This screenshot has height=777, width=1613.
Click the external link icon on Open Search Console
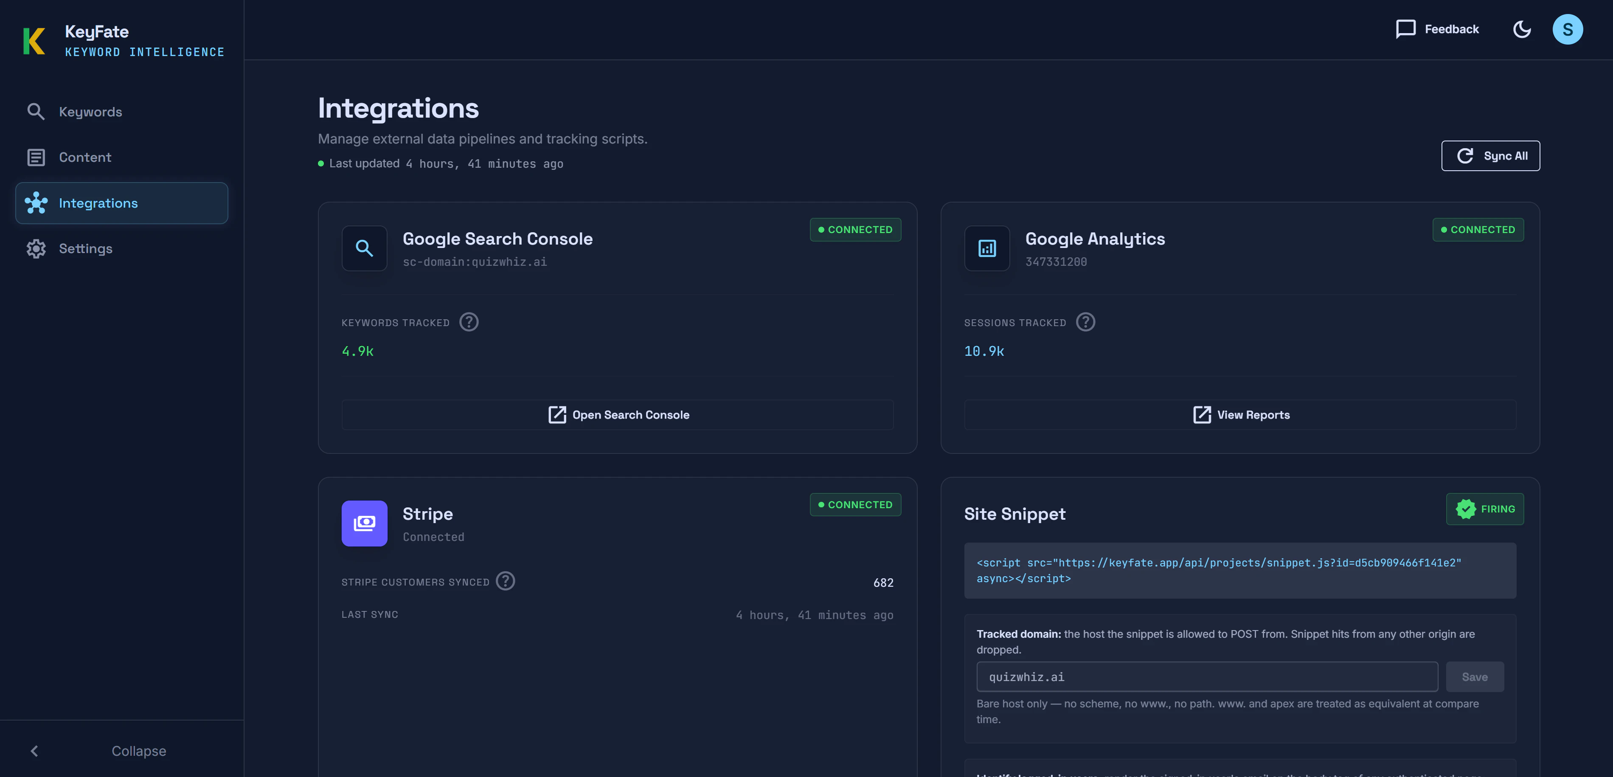(556, 414)
